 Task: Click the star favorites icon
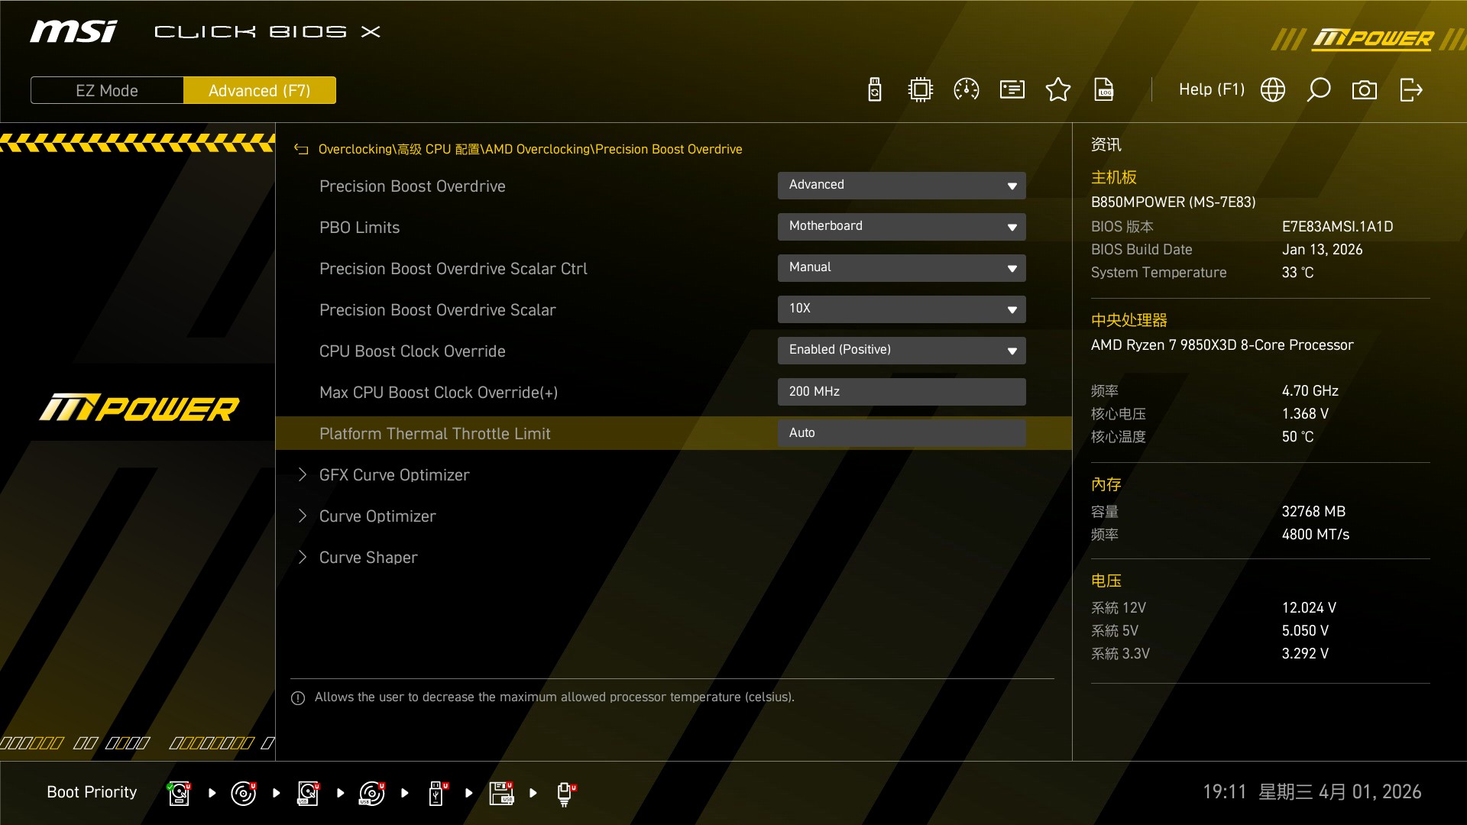[x=1058, y=90]
